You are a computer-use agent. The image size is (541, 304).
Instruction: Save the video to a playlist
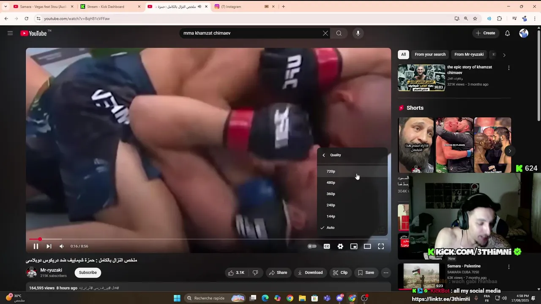coord(366,273)
